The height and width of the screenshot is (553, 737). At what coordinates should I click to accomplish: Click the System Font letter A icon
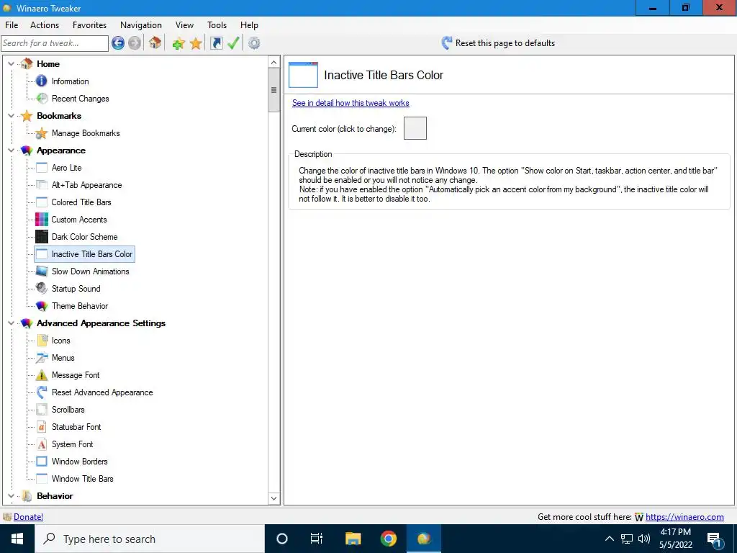pyautogui.click(x=41, y=444)
